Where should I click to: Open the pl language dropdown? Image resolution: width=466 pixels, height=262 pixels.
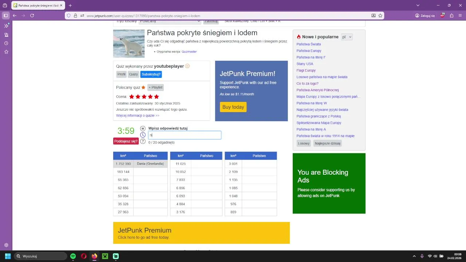pyautogui.click(x=347, y=37)
